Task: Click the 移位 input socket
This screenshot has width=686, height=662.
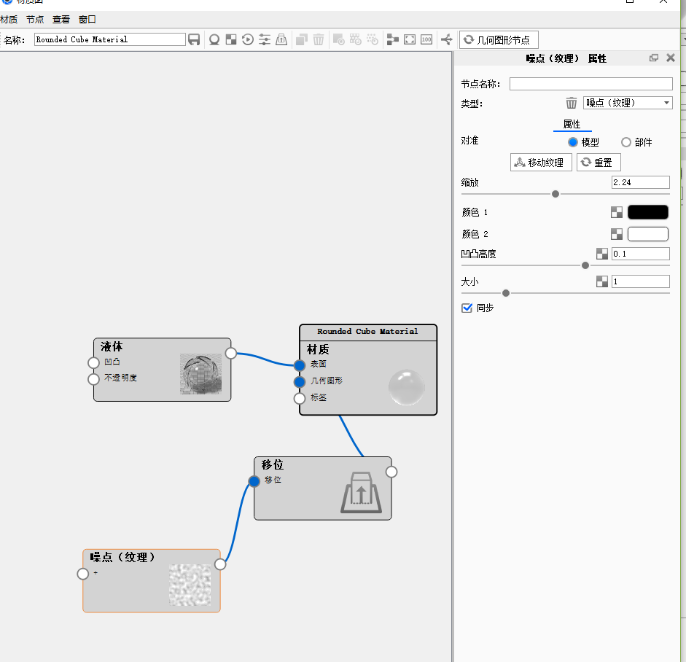Action: pyautogui.click(x=254, y=481)
